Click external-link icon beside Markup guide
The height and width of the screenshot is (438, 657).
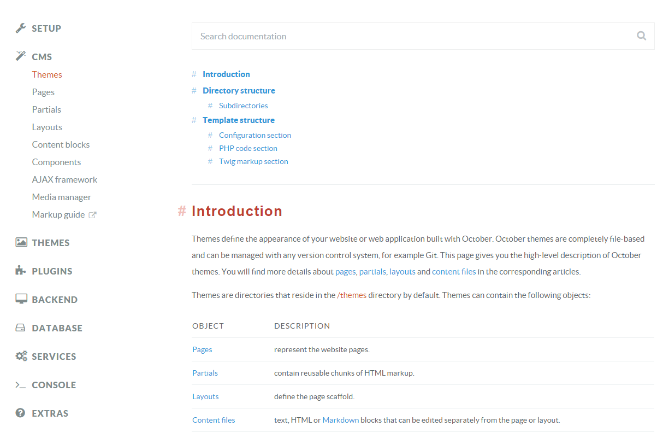[x=93, y=214]
